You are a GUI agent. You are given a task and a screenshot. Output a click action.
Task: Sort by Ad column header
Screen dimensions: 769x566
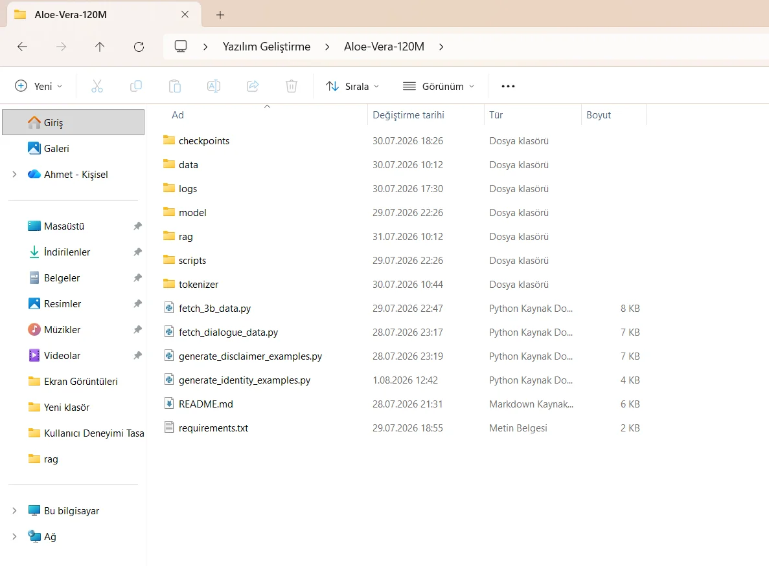pos(178,115)
